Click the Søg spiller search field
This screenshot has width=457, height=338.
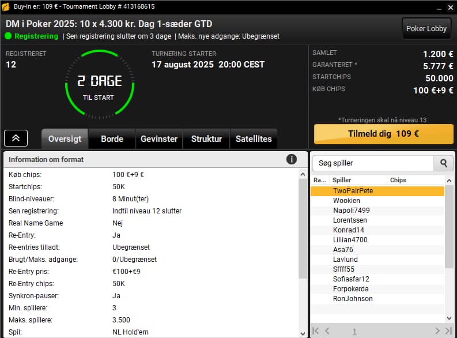373,163
